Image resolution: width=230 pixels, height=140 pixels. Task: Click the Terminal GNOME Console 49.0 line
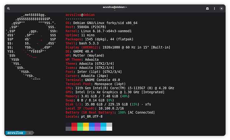click(93, 80)
